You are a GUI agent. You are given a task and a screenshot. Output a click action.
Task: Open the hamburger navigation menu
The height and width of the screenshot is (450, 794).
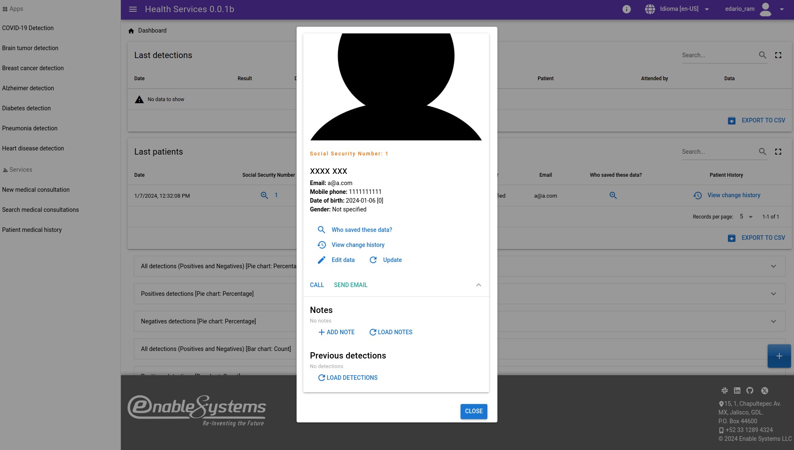point(133,9)
